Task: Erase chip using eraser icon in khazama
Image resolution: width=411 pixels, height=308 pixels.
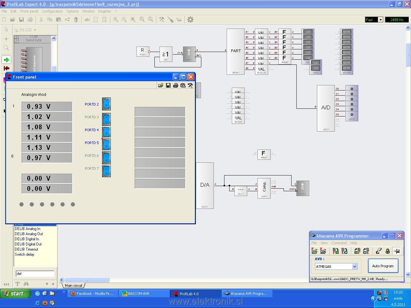Action: coord(379,251)
